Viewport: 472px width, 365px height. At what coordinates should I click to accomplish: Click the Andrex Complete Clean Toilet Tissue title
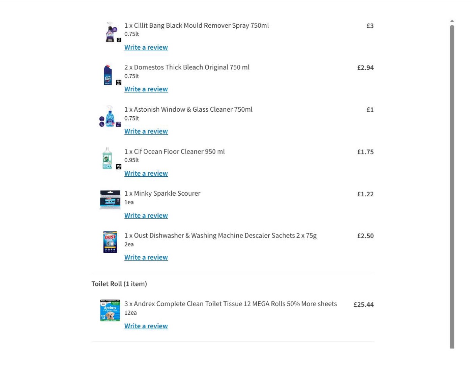[x=231, y=304]
